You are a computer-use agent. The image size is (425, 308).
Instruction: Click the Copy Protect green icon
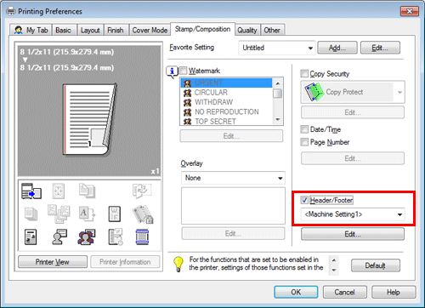pyautogui.click(x=314, y=92)
